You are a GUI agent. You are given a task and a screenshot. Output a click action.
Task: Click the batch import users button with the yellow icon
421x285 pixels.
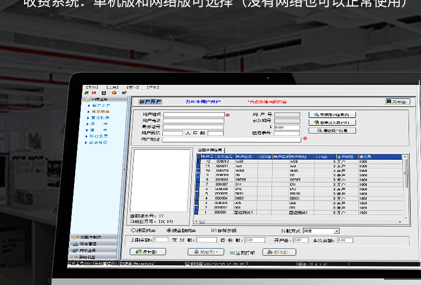(x=332, y=123)
